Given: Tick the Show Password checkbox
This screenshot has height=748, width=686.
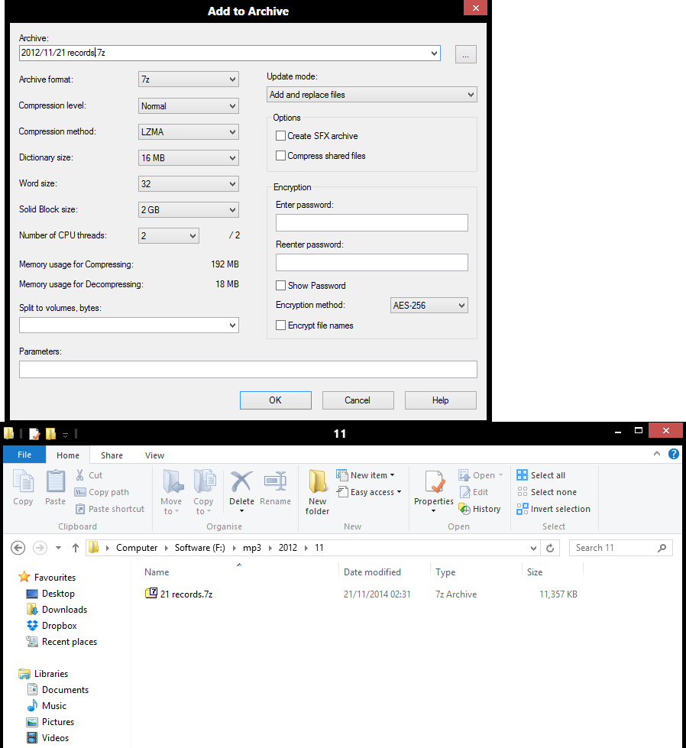Looking at the screenshot, I should pyautogui.click(x=281, y=286).
